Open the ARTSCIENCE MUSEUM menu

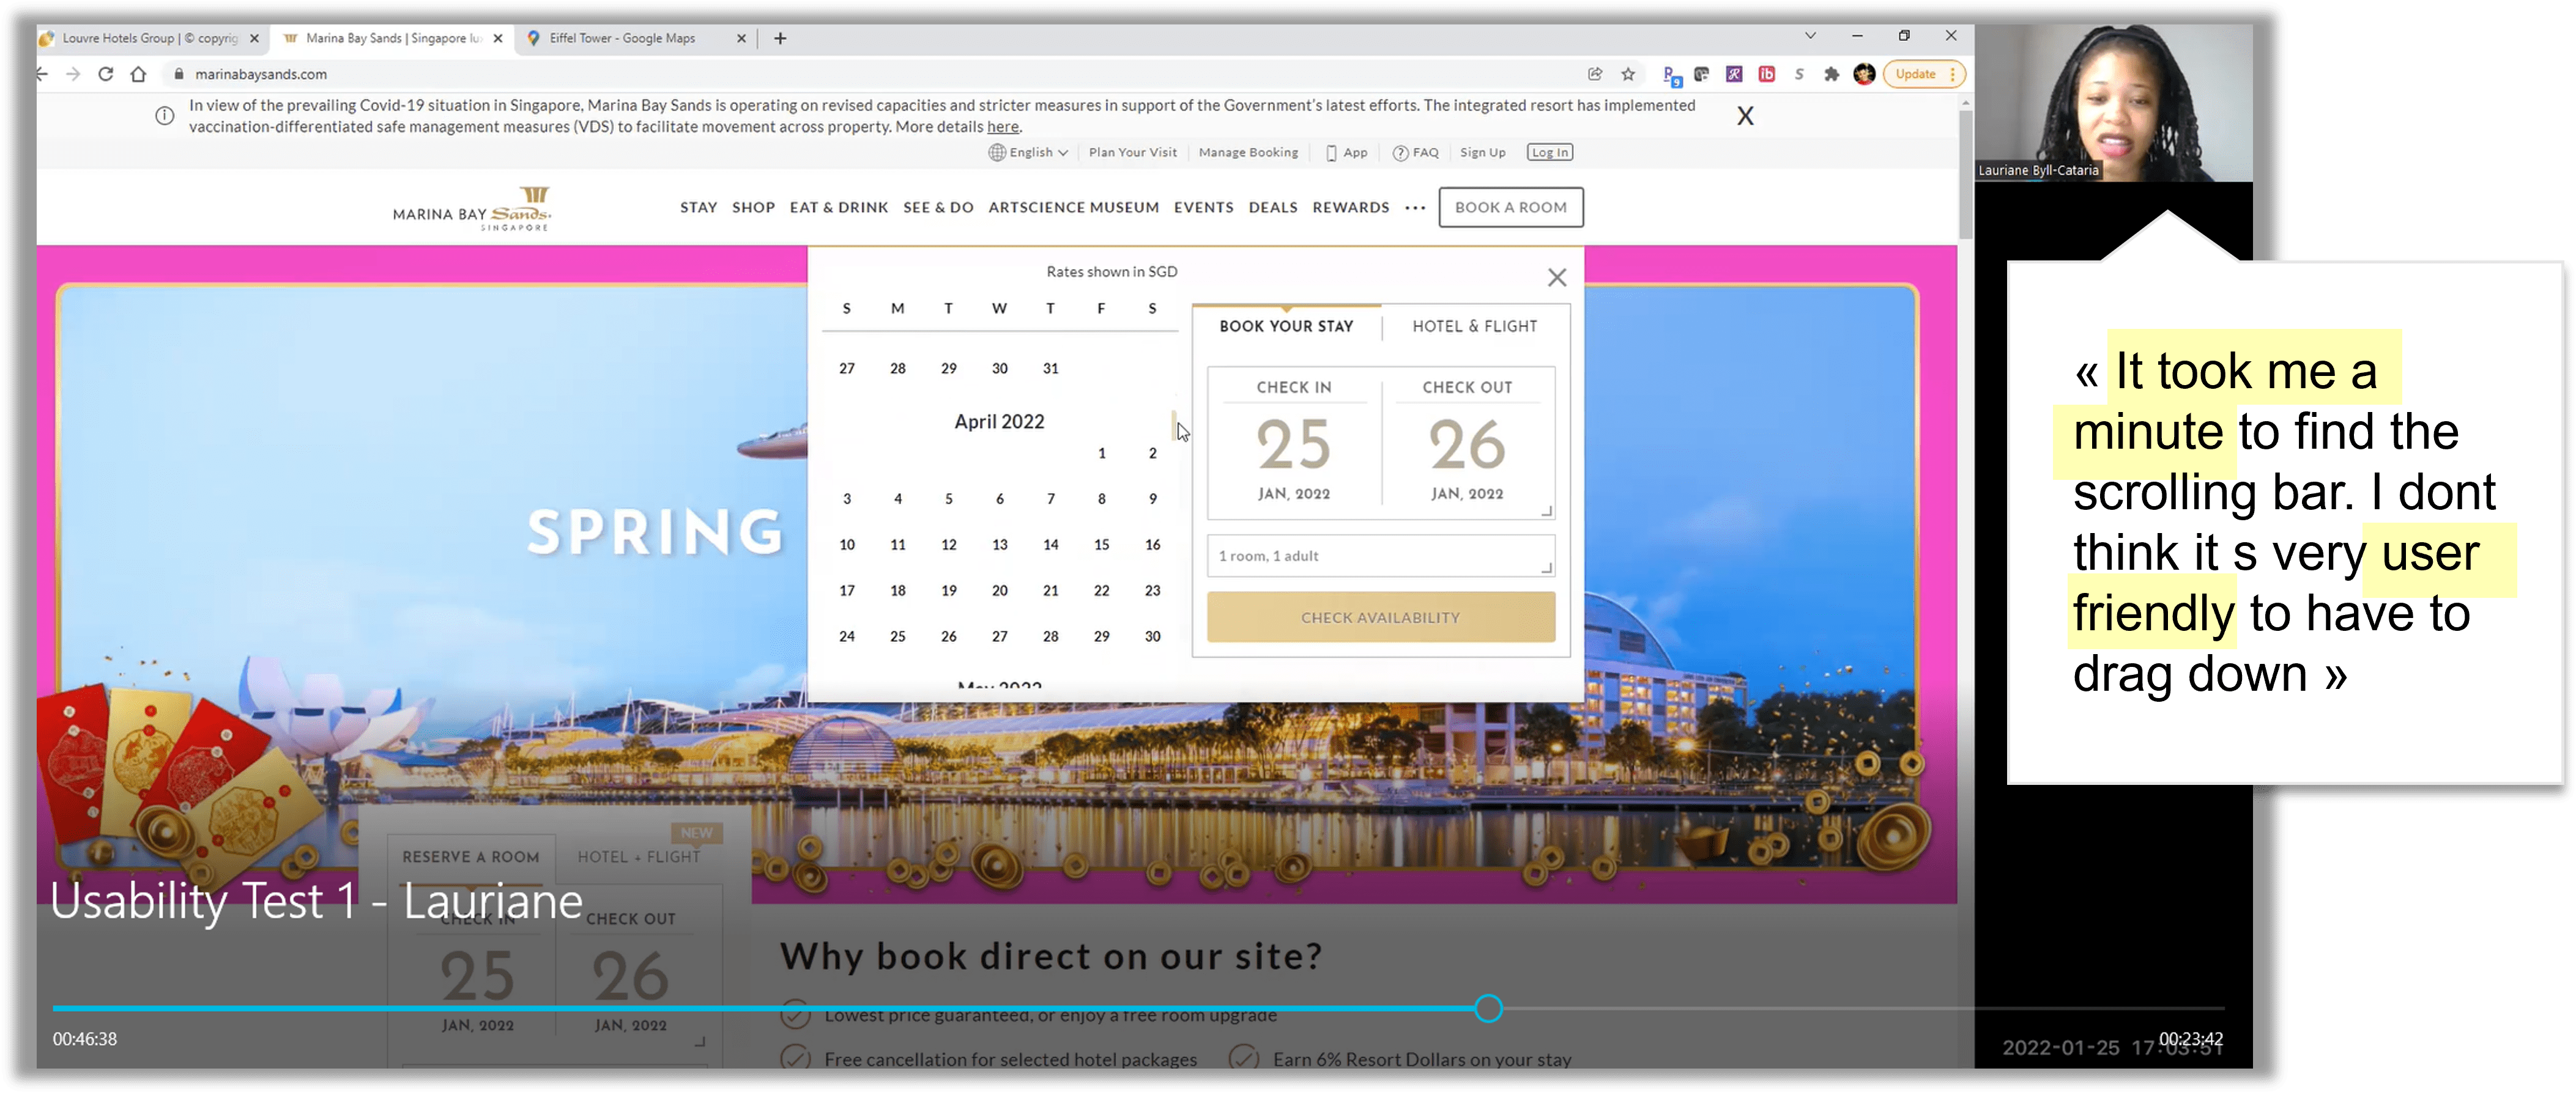(x=1073, y=207)
